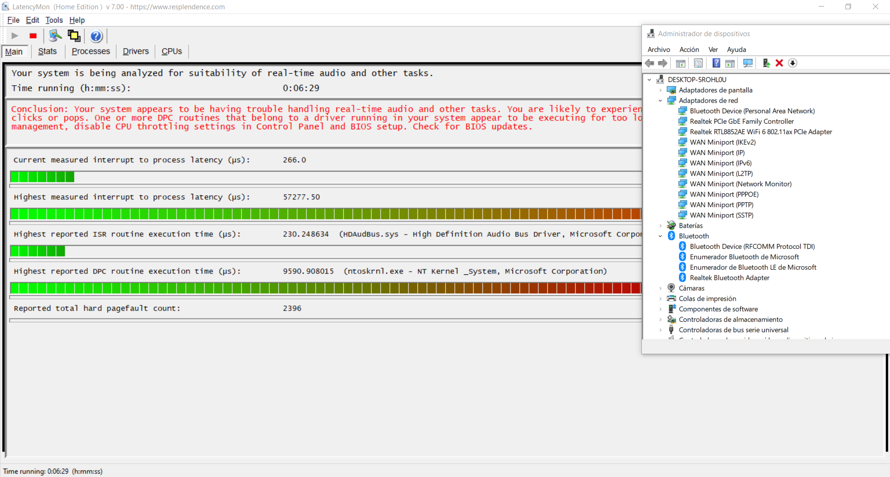Expand the Baterías node
The width and height of the screenshot is (890, 477).
pos(660,226)
